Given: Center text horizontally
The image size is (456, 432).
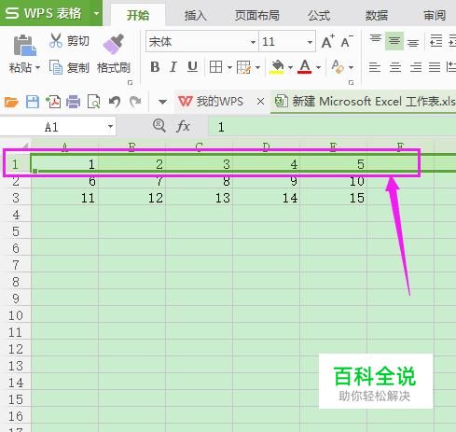Looking at the screenshot, I should tap(395, 67).
